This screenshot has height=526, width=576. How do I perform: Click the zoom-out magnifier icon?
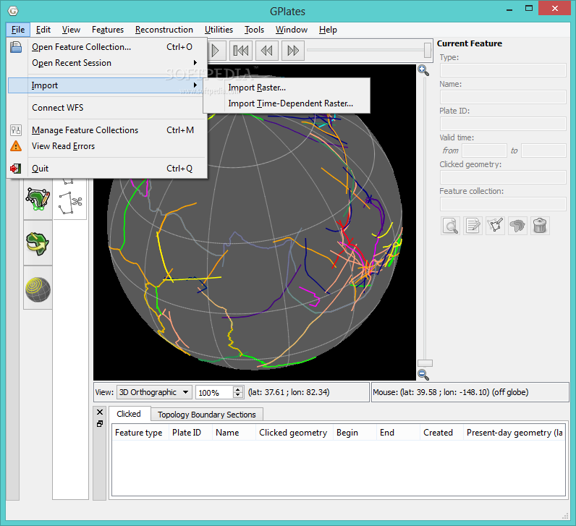point(423,375)
